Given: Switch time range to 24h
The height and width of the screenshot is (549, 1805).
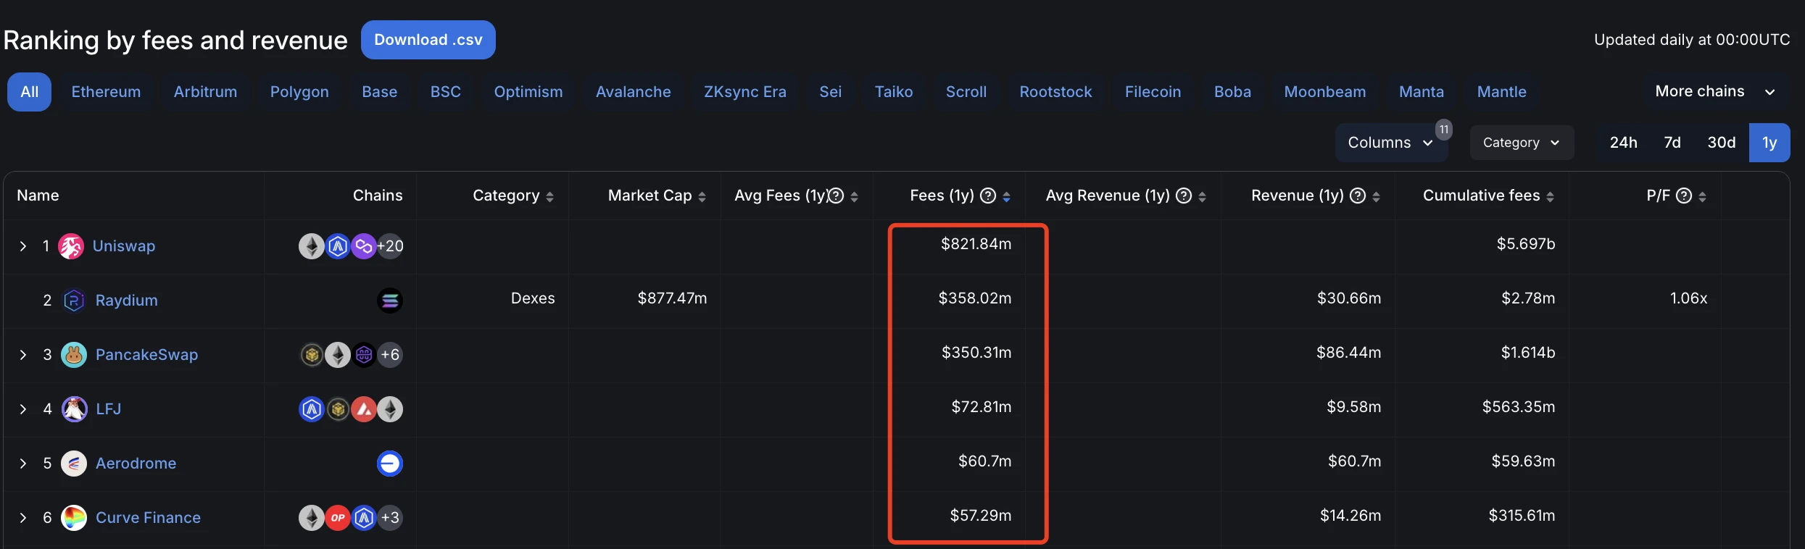Looking at the screenshot, I should (x=1623, y=143).
